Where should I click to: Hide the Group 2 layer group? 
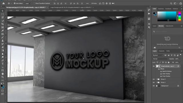154,79
